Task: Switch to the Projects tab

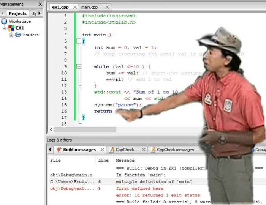Action: click(17, 13)
